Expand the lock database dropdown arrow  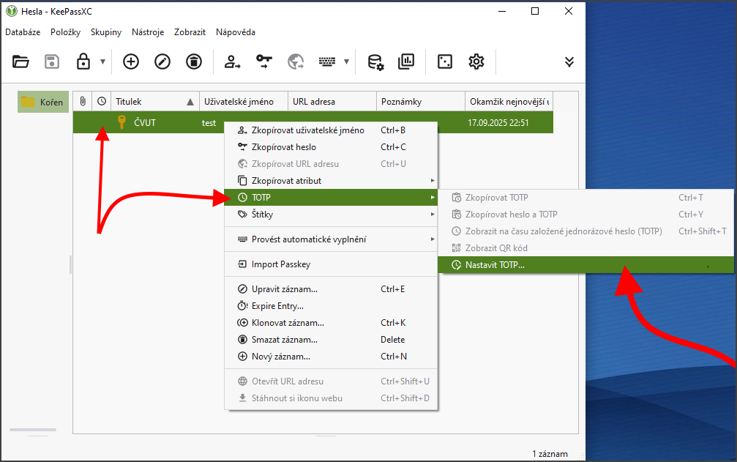pos(103,62)
